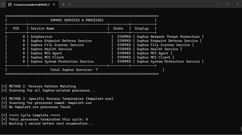242x135 pixels.
Task: Click 'Sophos System Protection Service' in Service Name column
Action: pos(62,62)
